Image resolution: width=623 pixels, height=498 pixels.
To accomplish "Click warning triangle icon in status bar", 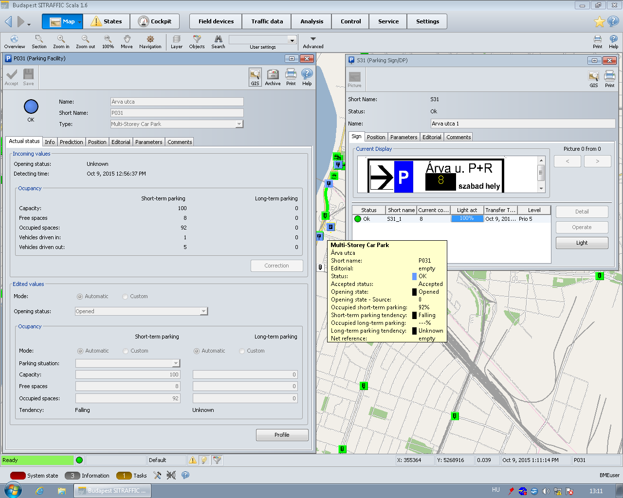I will 193,460.
